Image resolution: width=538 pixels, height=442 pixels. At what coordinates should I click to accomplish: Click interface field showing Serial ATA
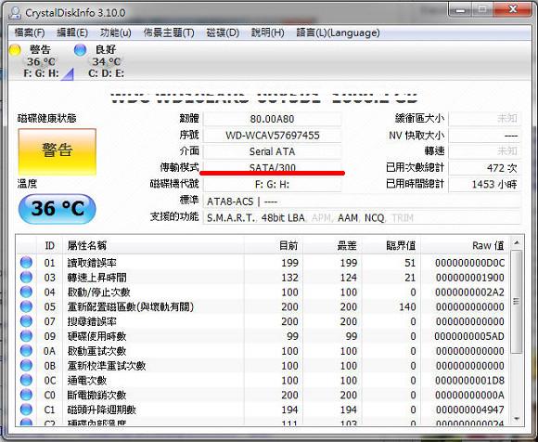coord(272,151)
